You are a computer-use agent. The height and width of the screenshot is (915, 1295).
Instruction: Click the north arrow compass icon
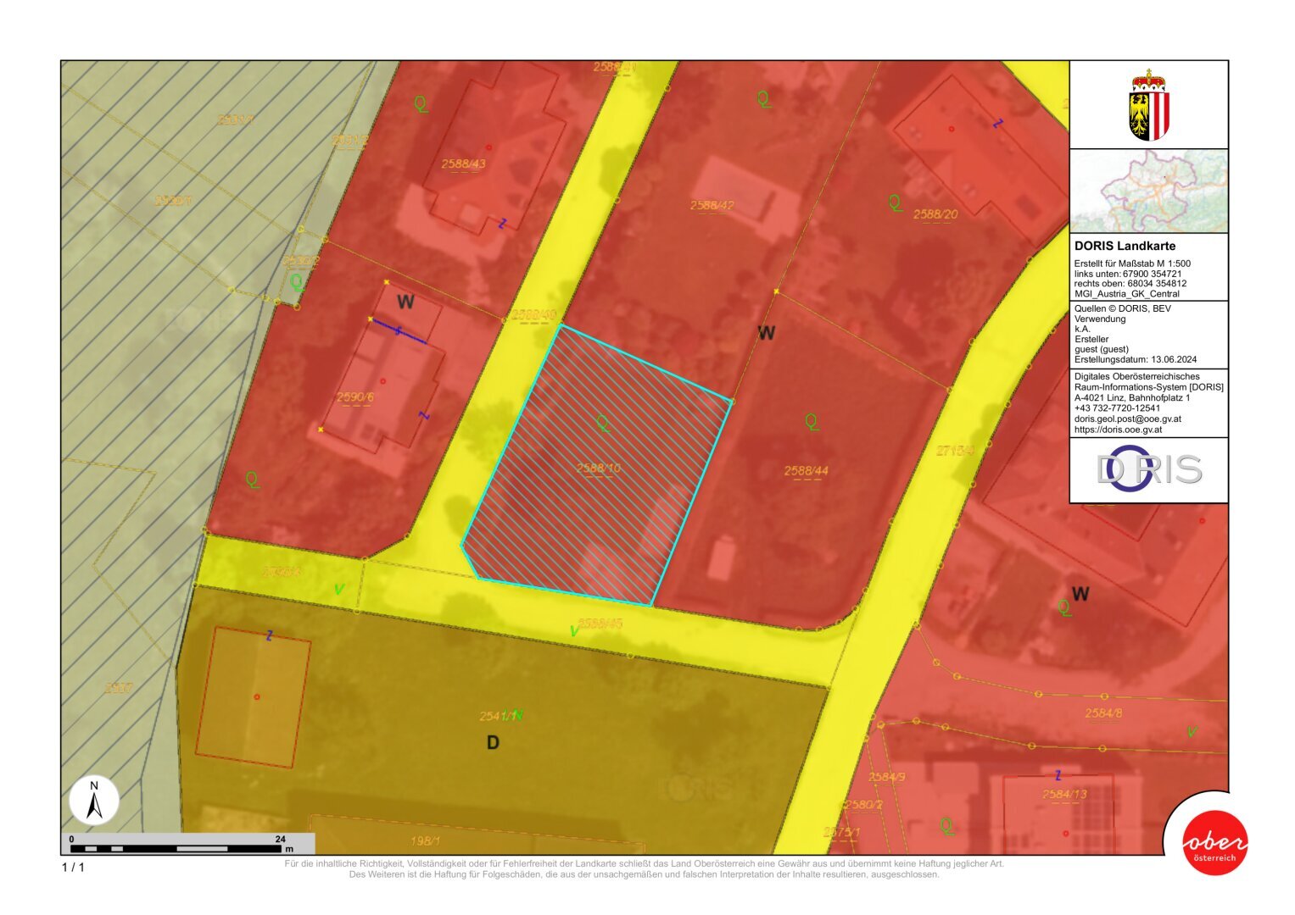94,801
